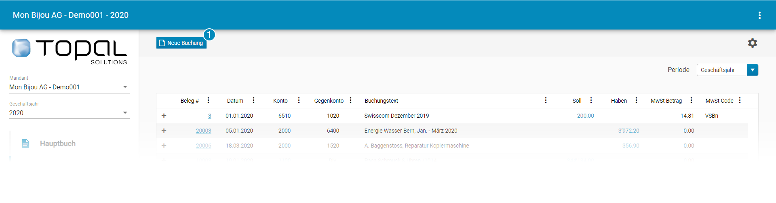
Task: Click the Soll amount 200.00
Action: pos(585,116)
